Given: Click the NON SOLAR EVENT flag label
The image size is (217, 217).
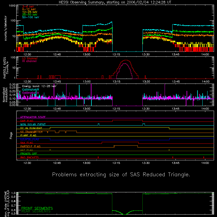Looking at the screenshot, I should pyautogui.click(x=33, y=125).
